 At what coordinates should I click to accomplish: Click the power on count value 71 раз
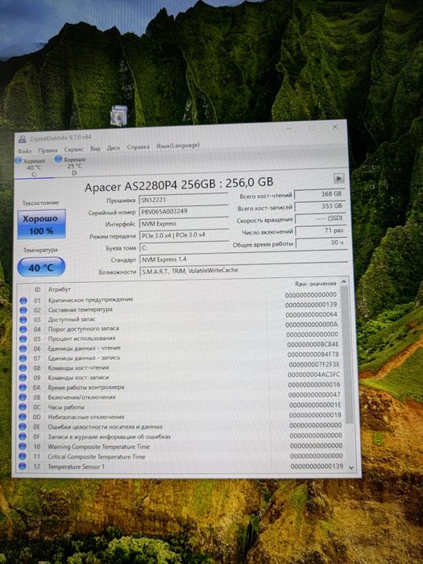point(321,230)
